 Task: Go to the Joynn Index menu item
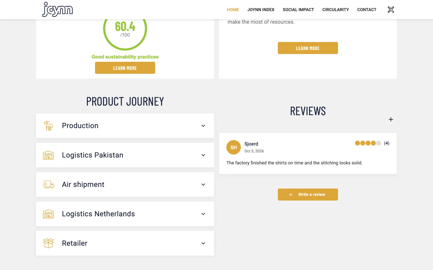click(261, 10)
